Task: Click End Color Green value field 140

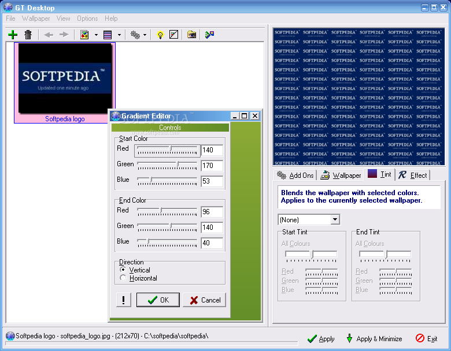Action: (x=212, y=227)
